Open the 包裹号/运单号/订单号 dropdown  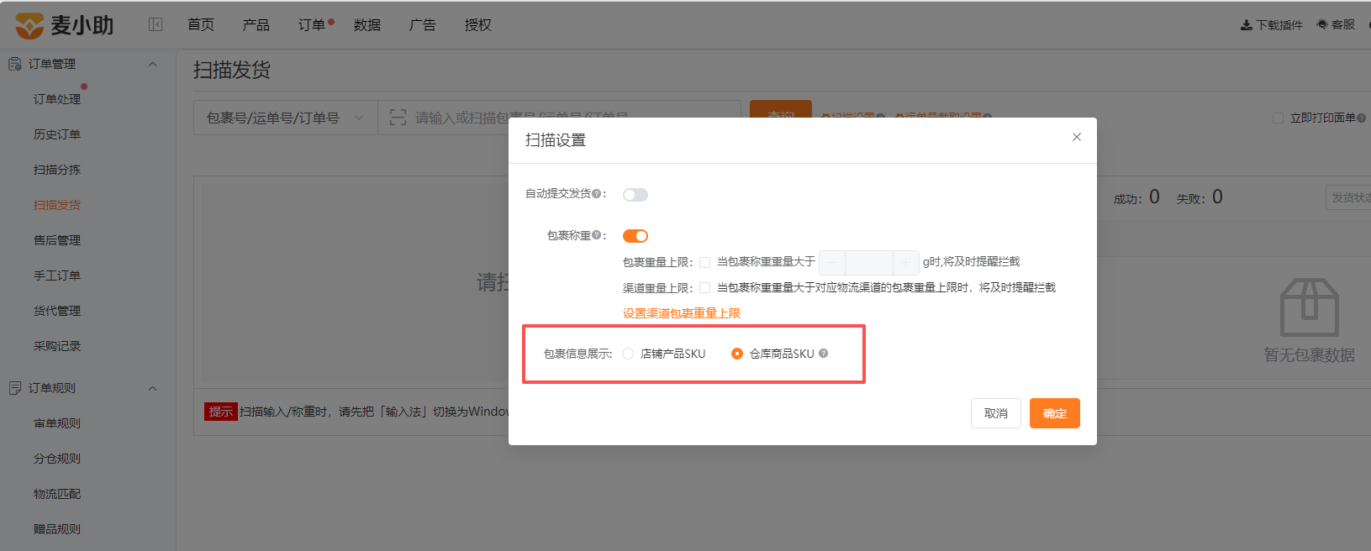[286, 118]
